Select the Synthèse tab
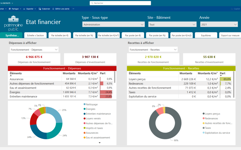The width and height of the screenshot is (241, 150). click(11, 35)
